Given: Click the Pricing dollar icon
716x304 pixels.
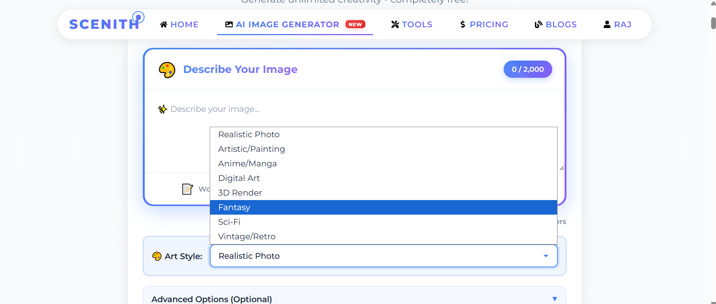Looking at the screenshot, I should [x=463, y=25].
